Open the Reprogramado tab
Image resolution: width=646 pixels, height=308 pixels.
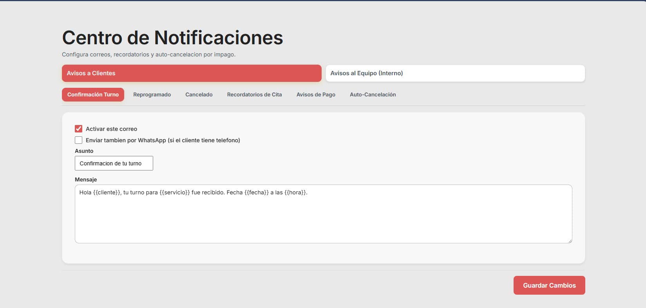click(152, 94)
